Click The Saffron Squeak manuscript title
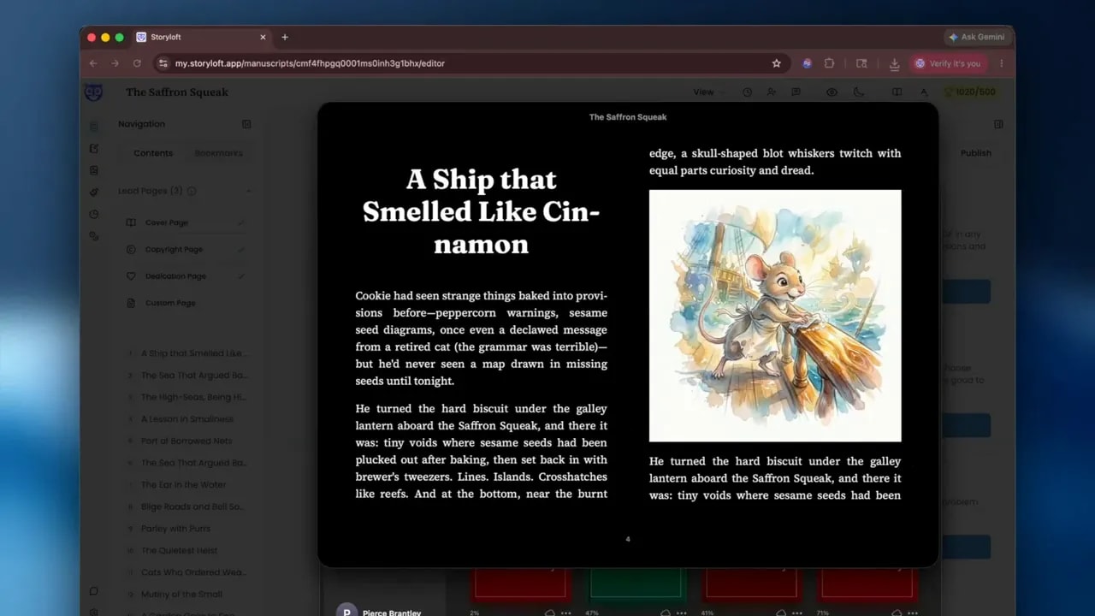 pyautogui.click(x=177, y=92)
